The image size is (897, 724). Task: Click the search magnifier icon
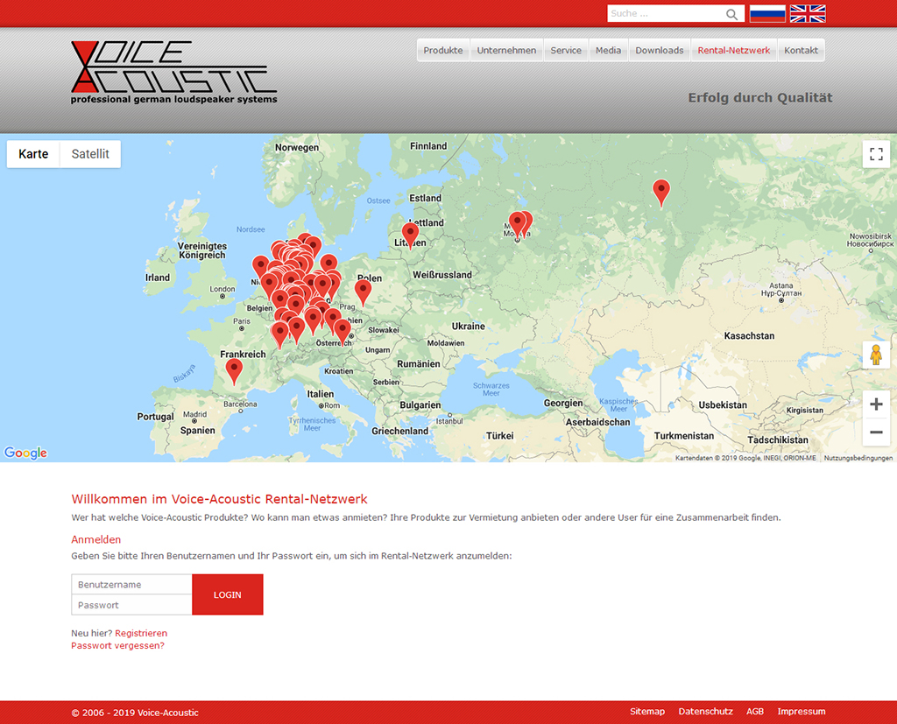pos(731,14)
